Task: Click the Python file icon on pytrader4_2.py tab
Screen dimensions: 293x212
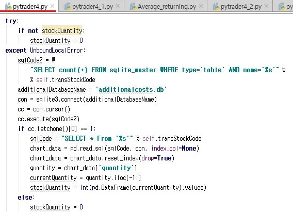Action: click(x=216, y=7)
